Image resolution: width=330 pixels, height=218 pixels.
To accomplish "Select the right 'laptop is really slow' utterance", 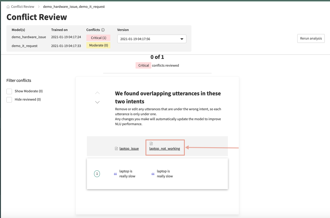I will tap(165, 174).
